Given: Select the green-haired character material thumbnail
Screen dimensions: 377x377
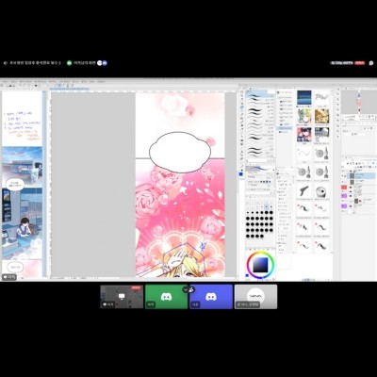Looking at the screenshot, I should coord(304,116).
